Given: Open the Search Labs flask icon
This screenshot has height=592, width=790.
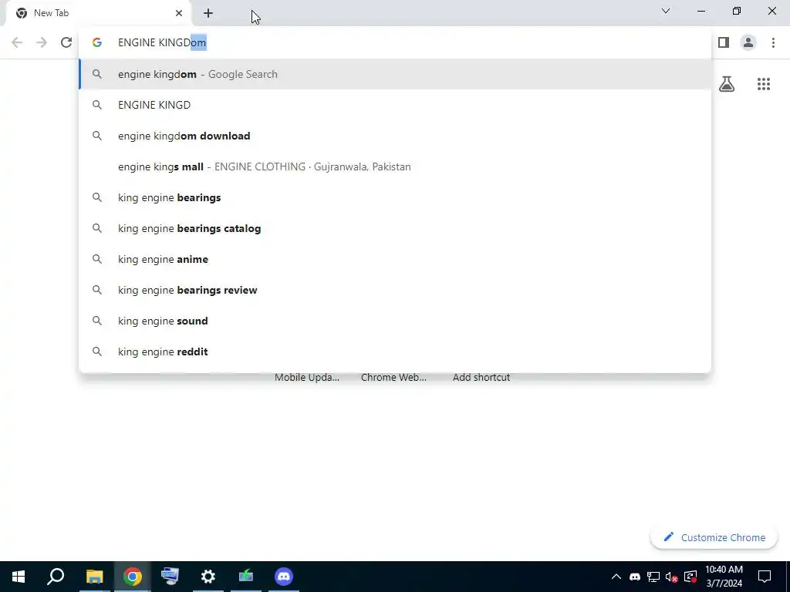Looking at the screenshot, I should [x=727, y=84].
